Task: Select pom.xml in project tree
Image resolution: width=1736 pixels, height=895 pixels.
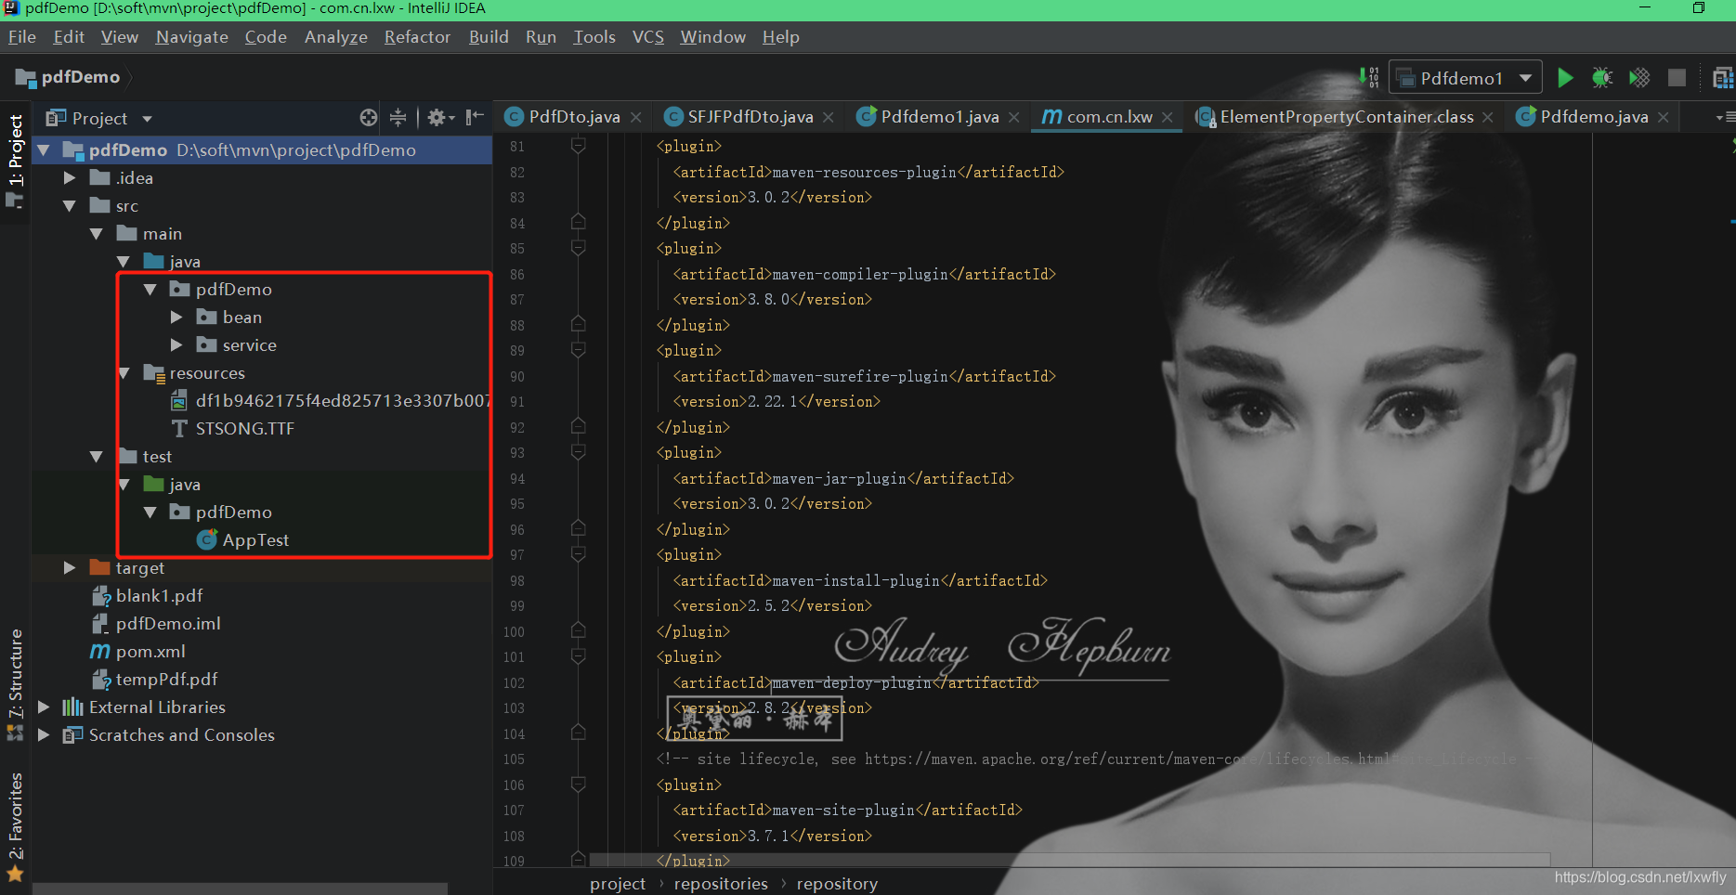Action: [150, 652]
